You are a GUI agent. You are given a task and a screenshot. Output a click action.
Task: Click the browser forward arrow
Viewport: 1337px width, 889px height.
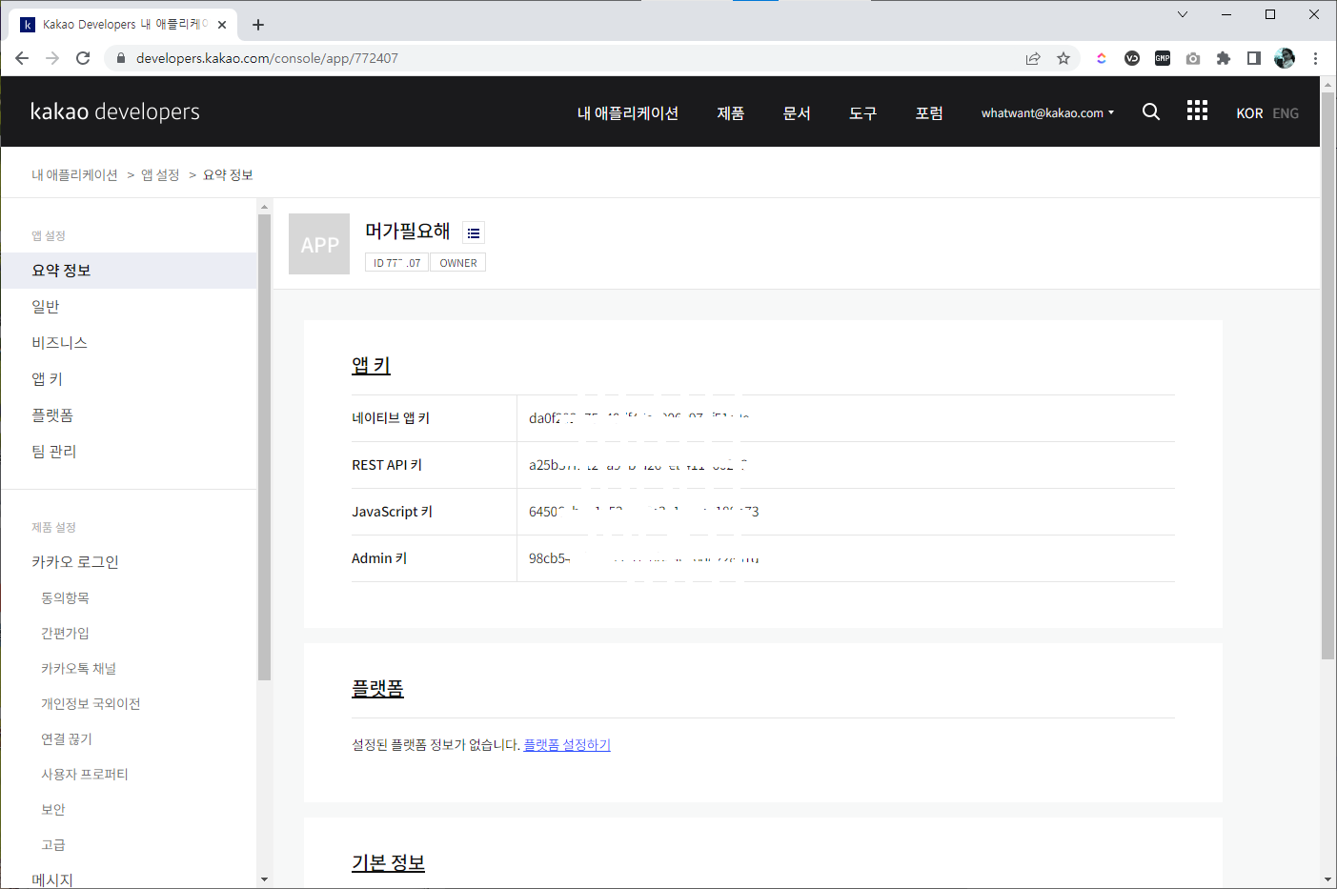coord(52,58)
